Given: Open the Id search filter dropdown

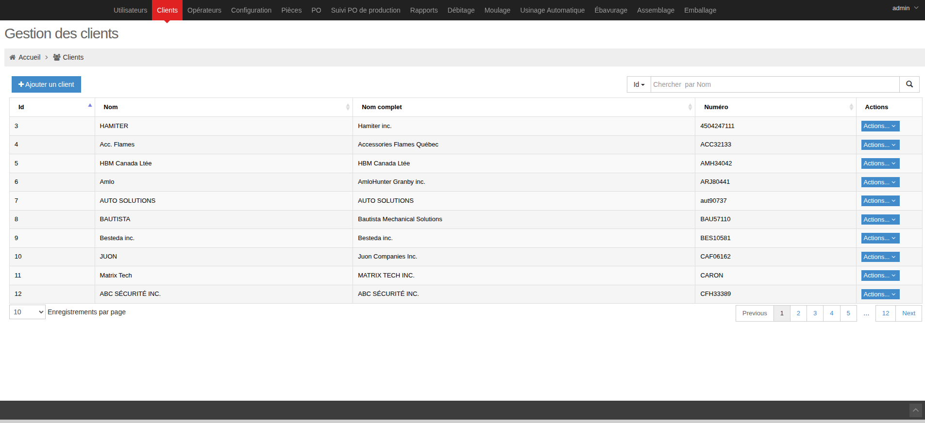Looking at the screenshot, I should click(x=639, y=84).
